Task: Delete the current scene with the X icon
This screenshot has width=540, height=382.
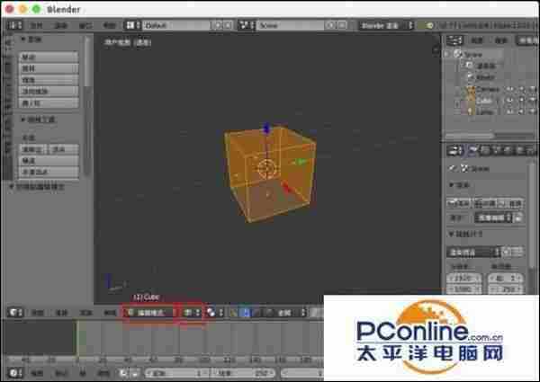Action: [341, 25]
